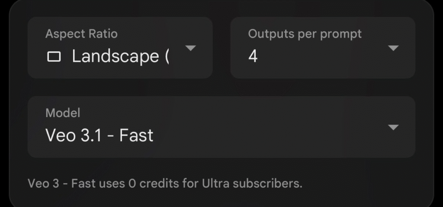This screenshot has width=443, height=207.
Task: Click the Veo 3 Fast credits notice
Action: point(165,183)
